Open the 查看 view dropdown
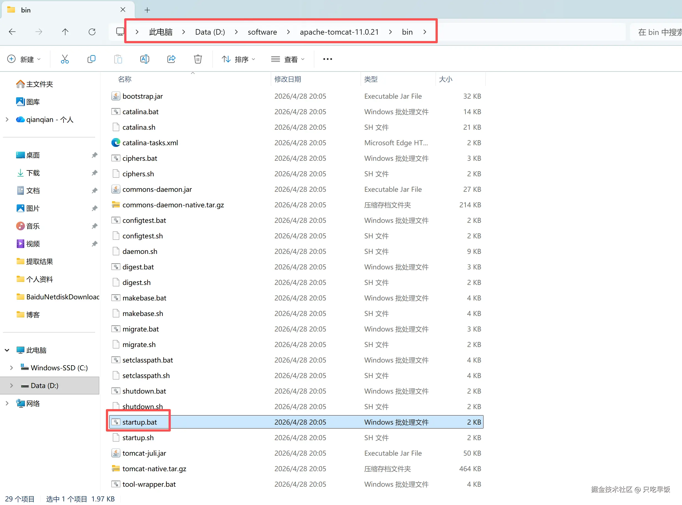The height and width of the screenshot is (505, 682). click(288, 59)
